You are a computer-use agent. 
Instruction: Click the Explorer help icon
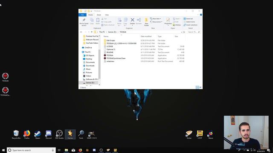[201, 15]
